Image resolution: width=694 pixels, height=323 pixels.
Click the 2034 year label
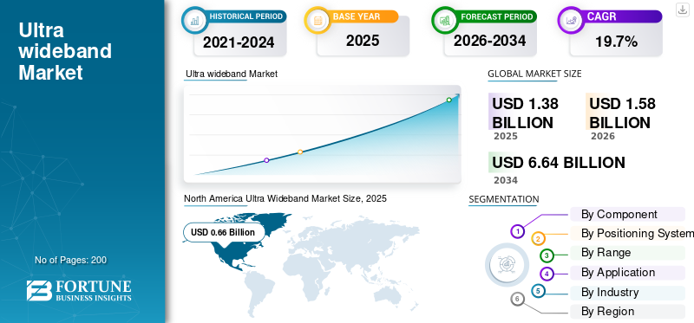(x=506, y=180)
